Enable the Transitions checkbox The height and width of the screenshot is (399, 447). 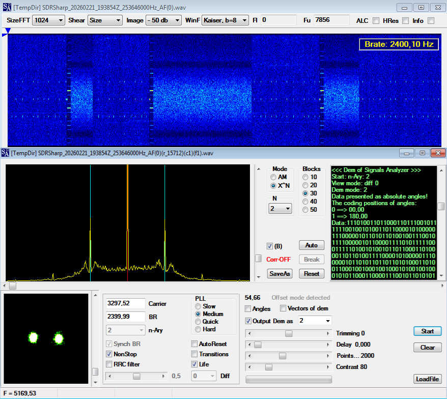[194, 354]
